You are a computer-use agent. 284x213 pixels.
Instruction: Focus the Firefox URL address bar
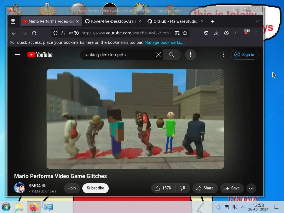126,33
